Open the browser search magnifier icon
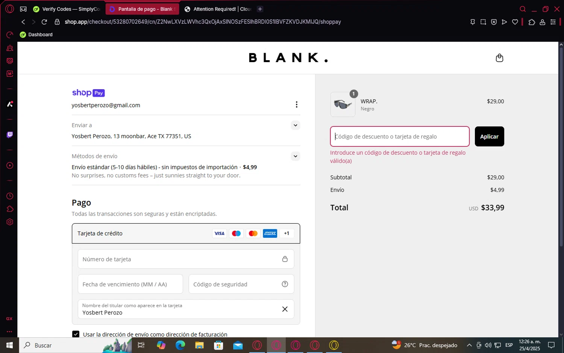564x353 pixels. (523, 9)
